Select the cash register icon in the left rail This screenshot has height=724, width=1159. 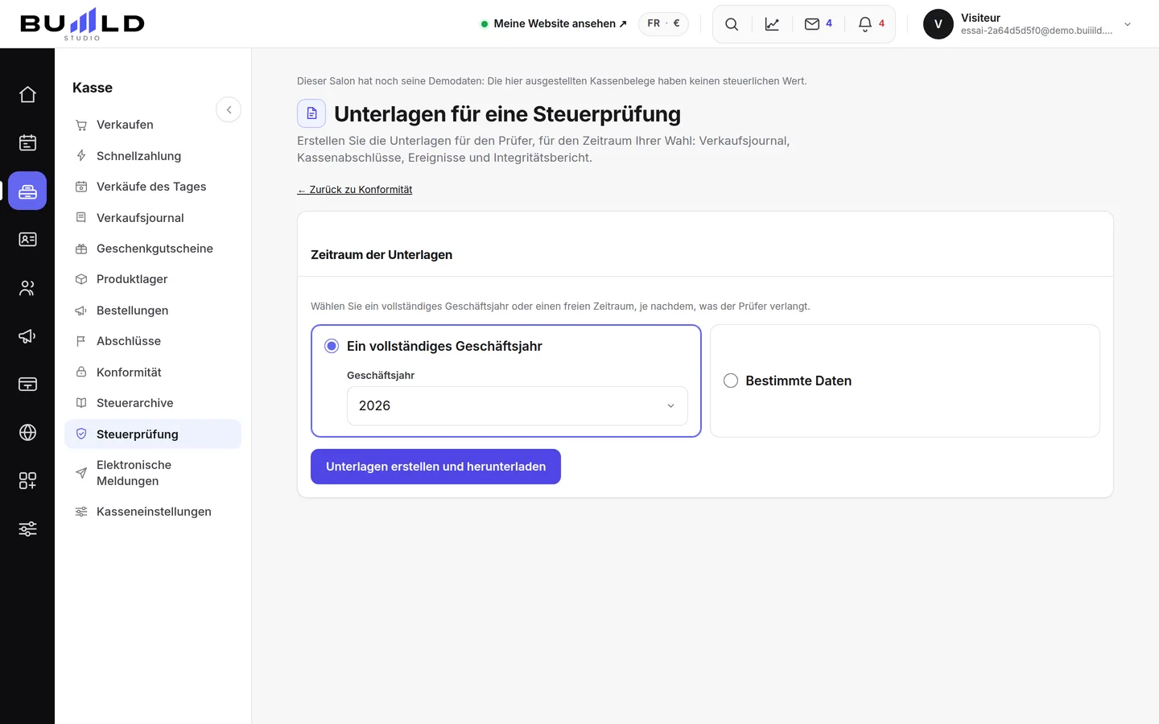pos(27,191)
